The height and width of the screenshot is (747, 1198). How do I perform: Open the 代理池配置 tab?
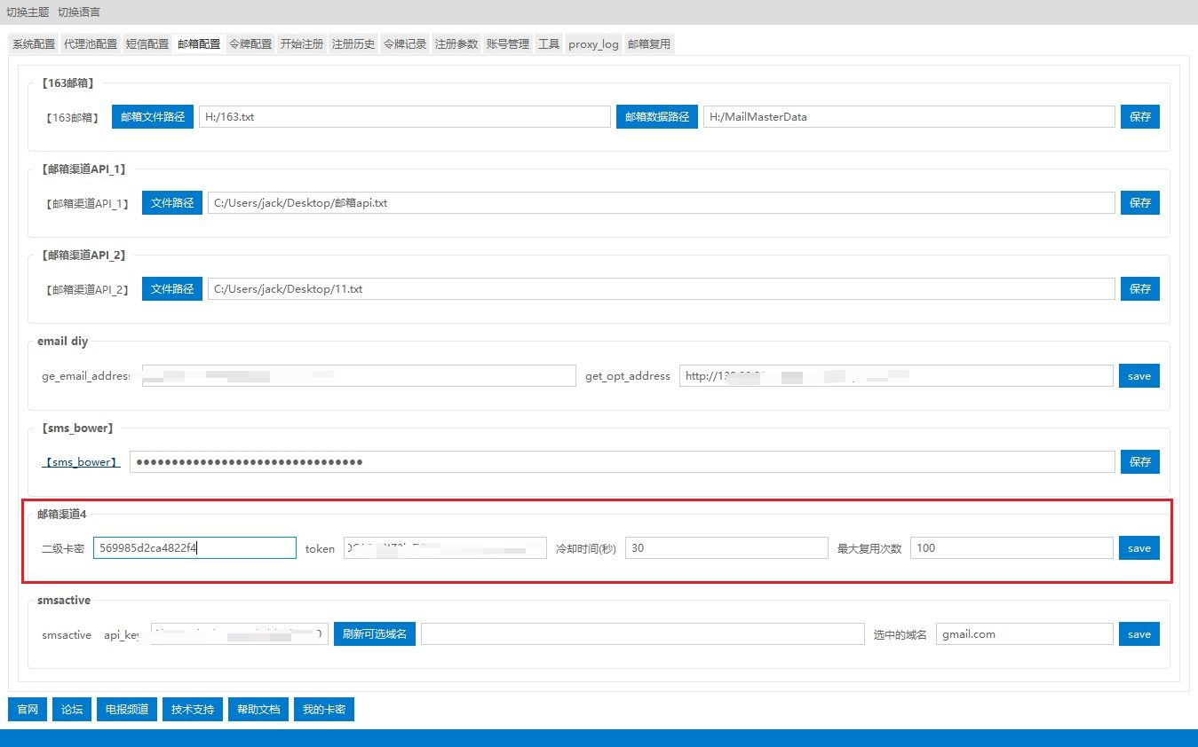point(91,44)
